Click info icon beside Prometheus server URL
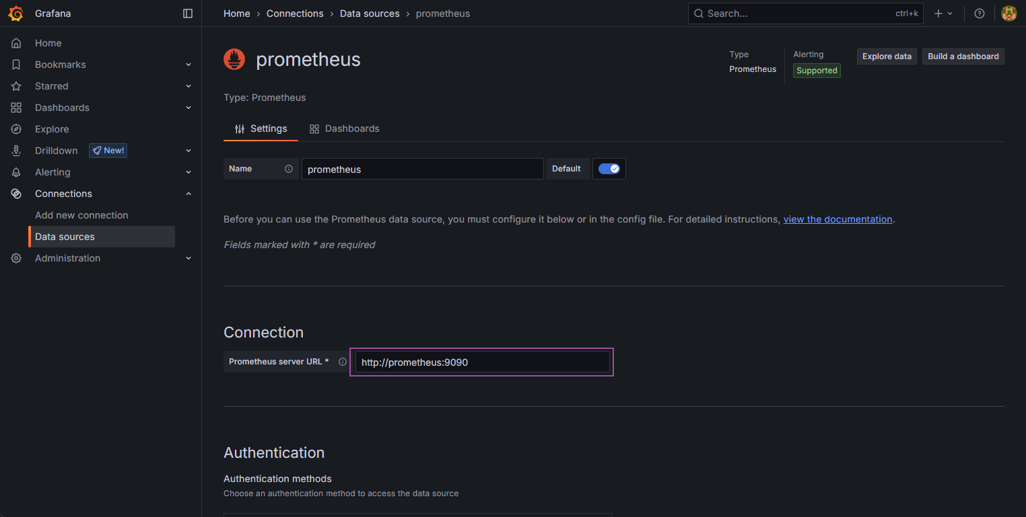Image resolution: width=1026 pixels, height=517 pixels. (x=343, y=362)
